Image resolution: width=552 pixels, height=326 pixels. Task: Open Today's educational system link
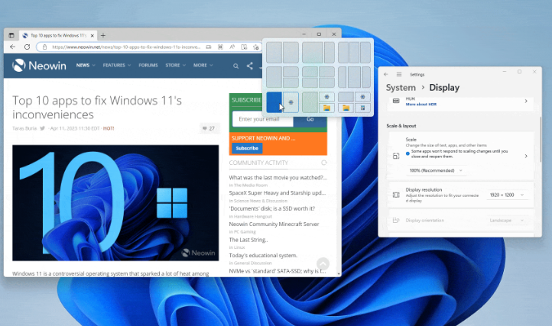263,255
